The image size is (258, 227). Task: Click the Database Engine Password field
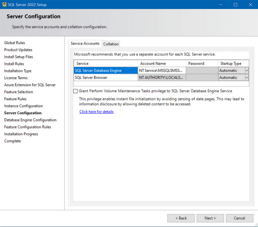(x=202, y=70)
